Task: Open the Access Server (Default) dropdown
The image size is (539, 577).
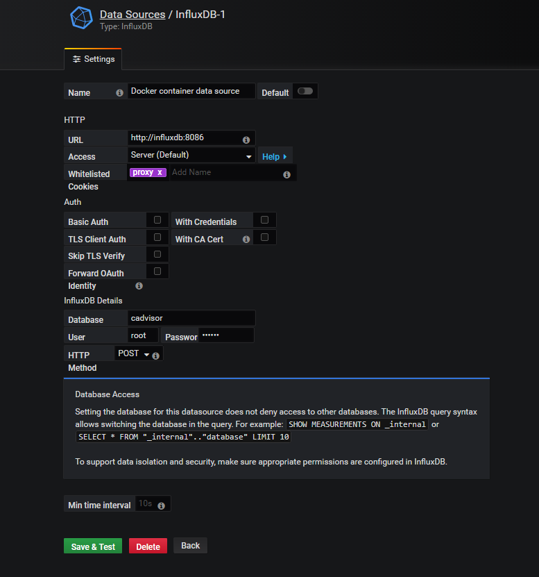Action: tap(191, 155)
